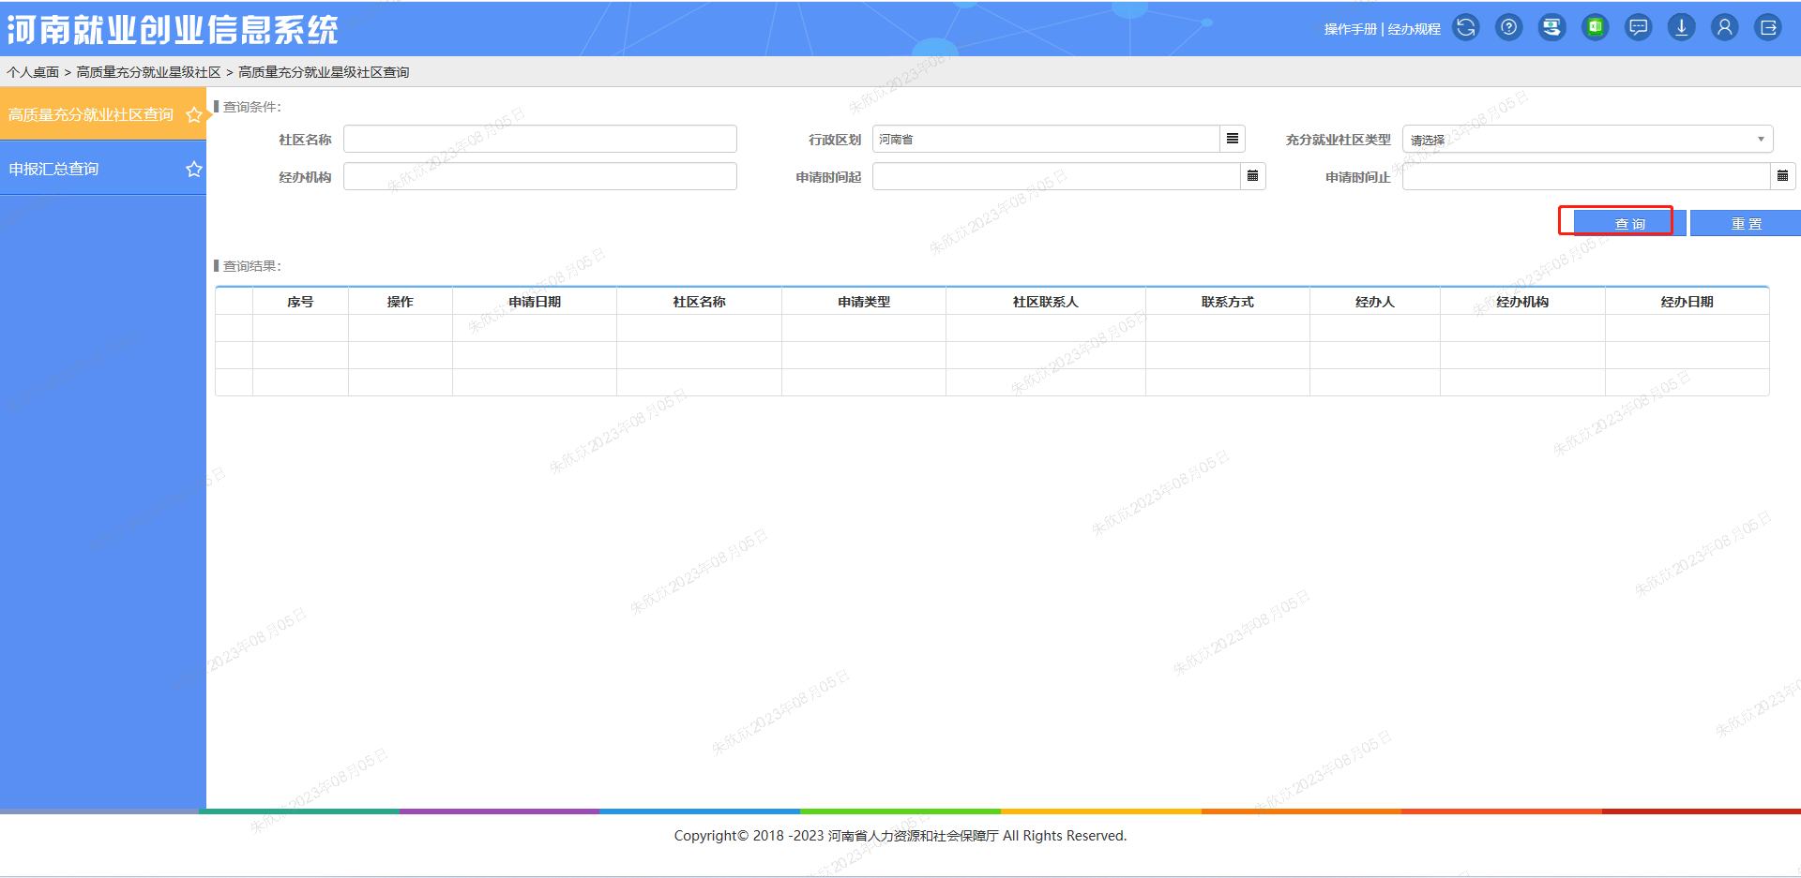Click the 社区名称 input field
Screen dimensions: 1801x878
coord(539,138)
